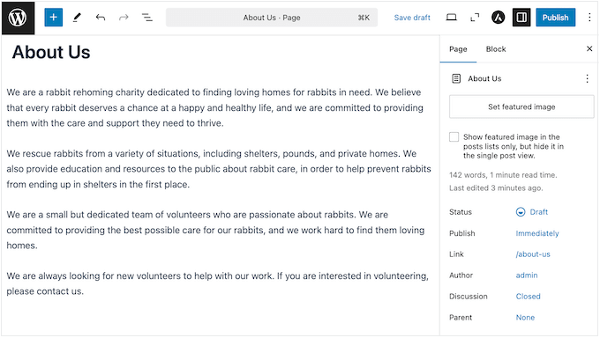Set featured image
Image resolution: width=600 pixels, height=338 pixels.
coord(521,107)
